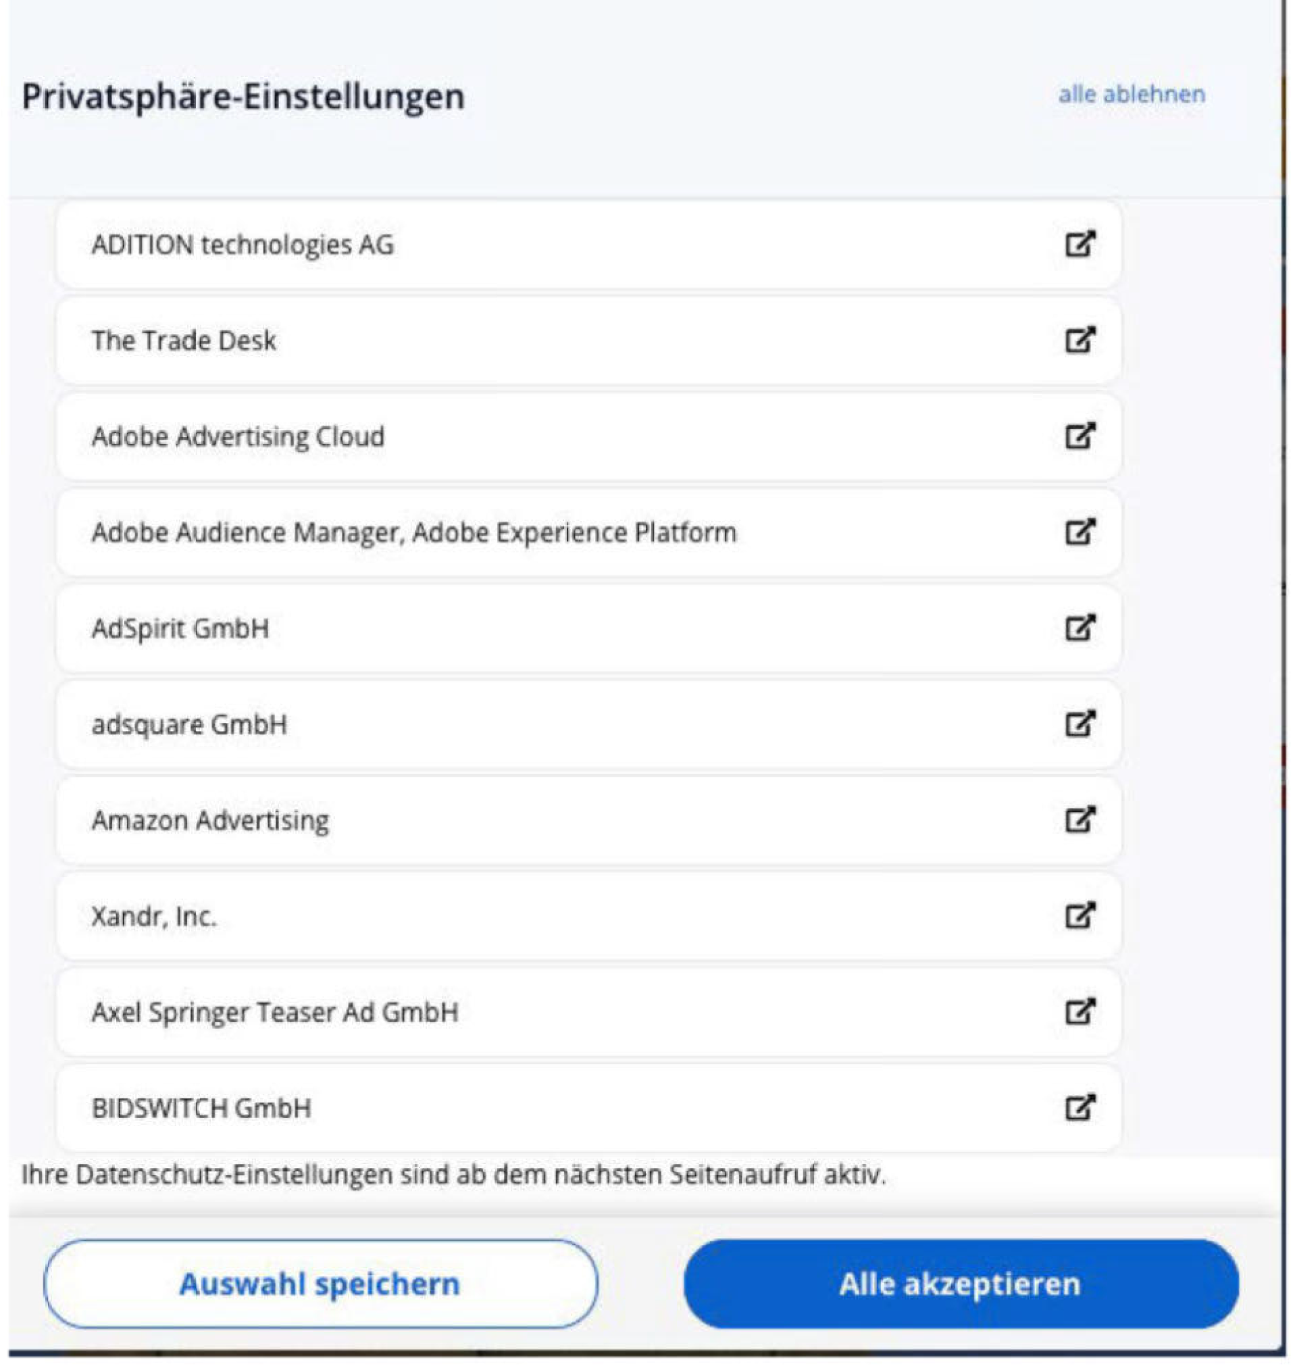Open external link icon for ADITION technologies AG

(x=1080, y=244)
